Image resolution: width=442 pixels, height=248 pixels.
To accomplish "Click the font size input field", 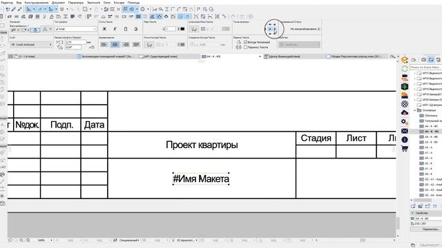I will coord(75,42).
